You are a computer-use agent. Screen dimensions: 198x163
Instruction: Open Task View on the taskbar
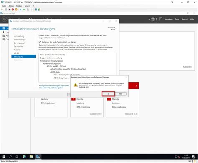17,157
